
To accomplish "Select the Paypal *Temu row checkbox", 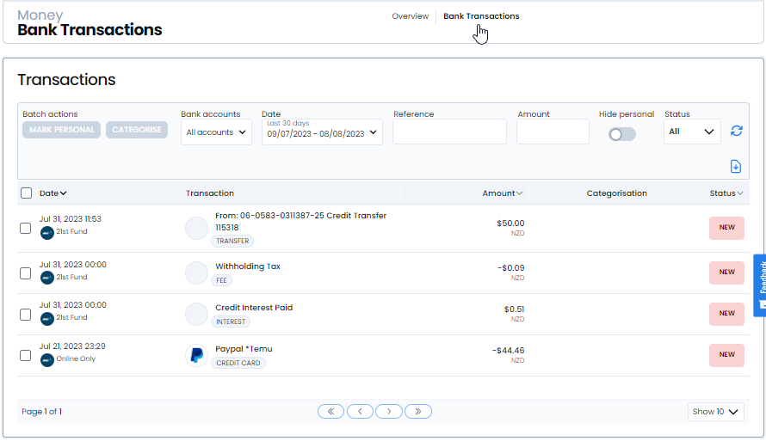I will tap(26, 356).
